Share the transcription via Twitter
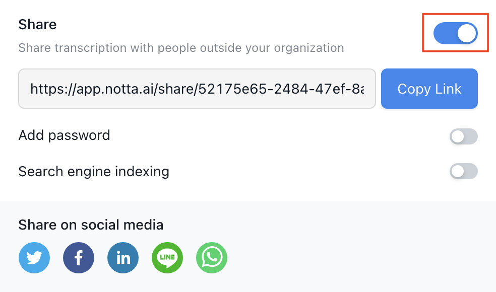The image size is (496, 292). (34, 258)
